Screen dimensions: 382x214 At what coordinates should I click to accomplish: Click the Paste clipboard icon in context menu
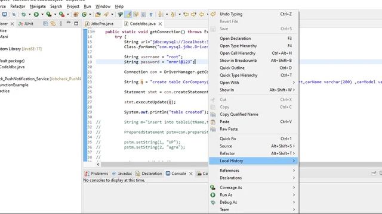click(x=213, y=122)
